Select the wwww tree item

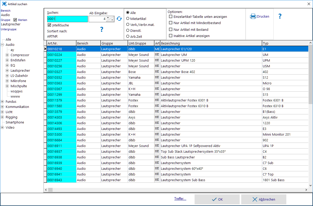(15, 96)
